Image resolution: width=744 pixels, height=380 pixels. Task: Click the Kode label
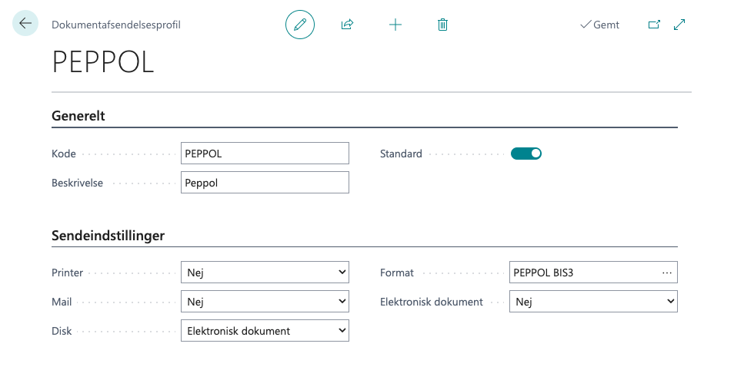tap(64, 154)
